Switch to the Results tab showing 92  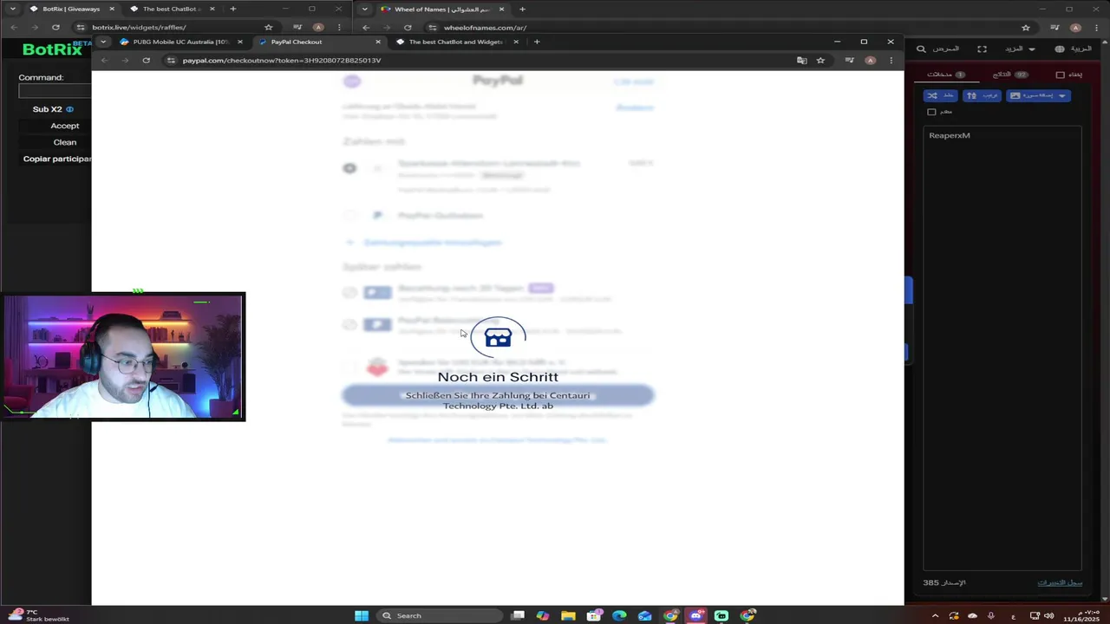tap(1010, 75)
